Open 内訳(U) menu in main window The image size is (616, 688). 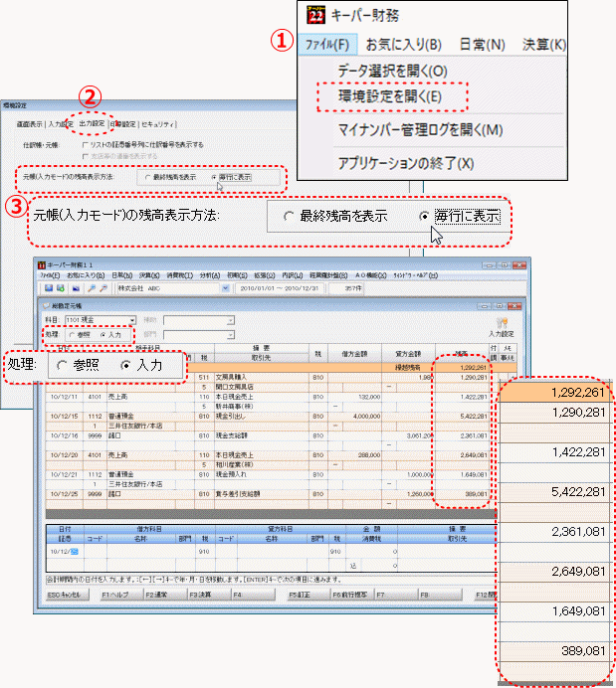coord(292,275)
